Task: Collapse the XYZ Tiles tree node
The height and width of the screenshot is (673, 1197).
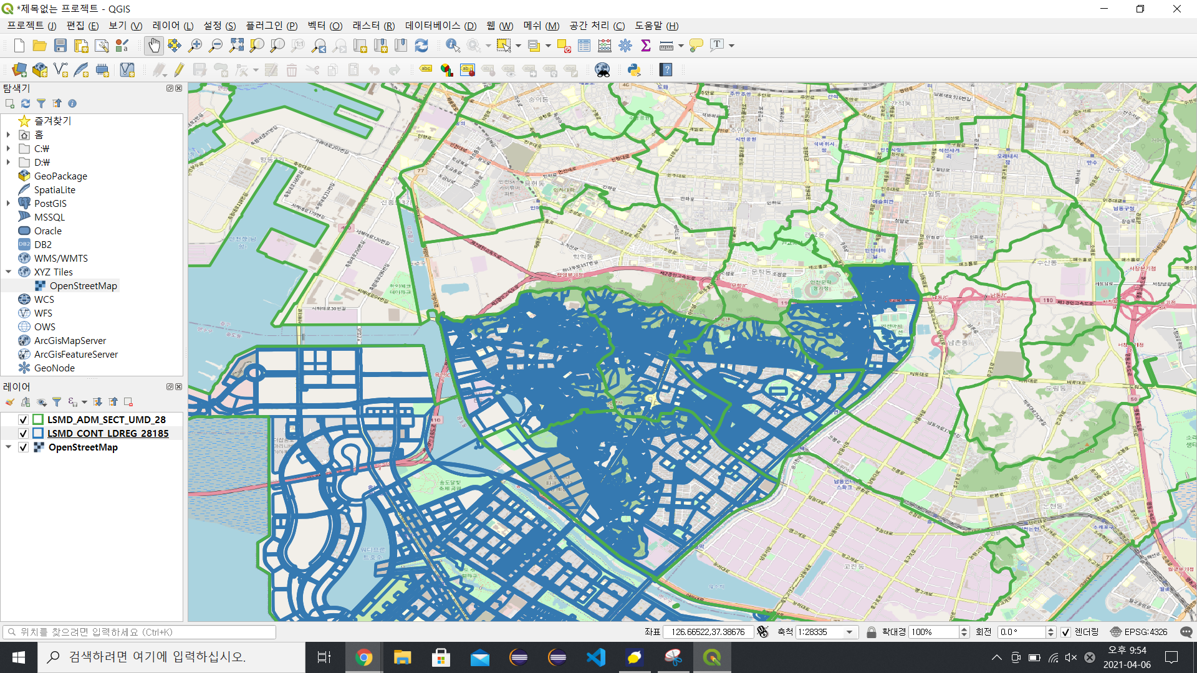Action: point(9,272)
